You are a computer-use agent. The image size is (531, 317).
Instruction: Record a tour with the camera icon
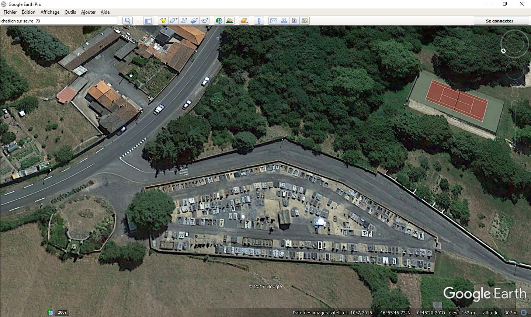coord(205,21)
